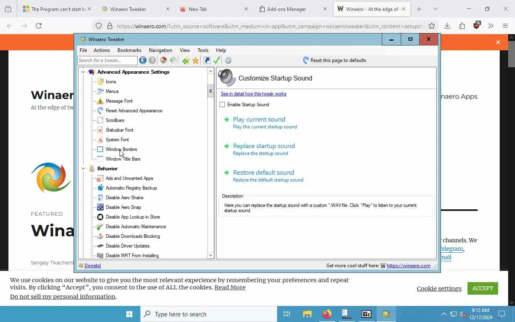The width and height of the screenshot is (515, 322).
Task: Open the System Font tweak
Action: pyautogui.click(x=117, y=140)
